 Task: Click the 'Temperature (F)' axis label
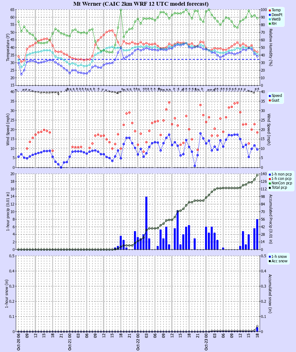(x=8, y=47)
